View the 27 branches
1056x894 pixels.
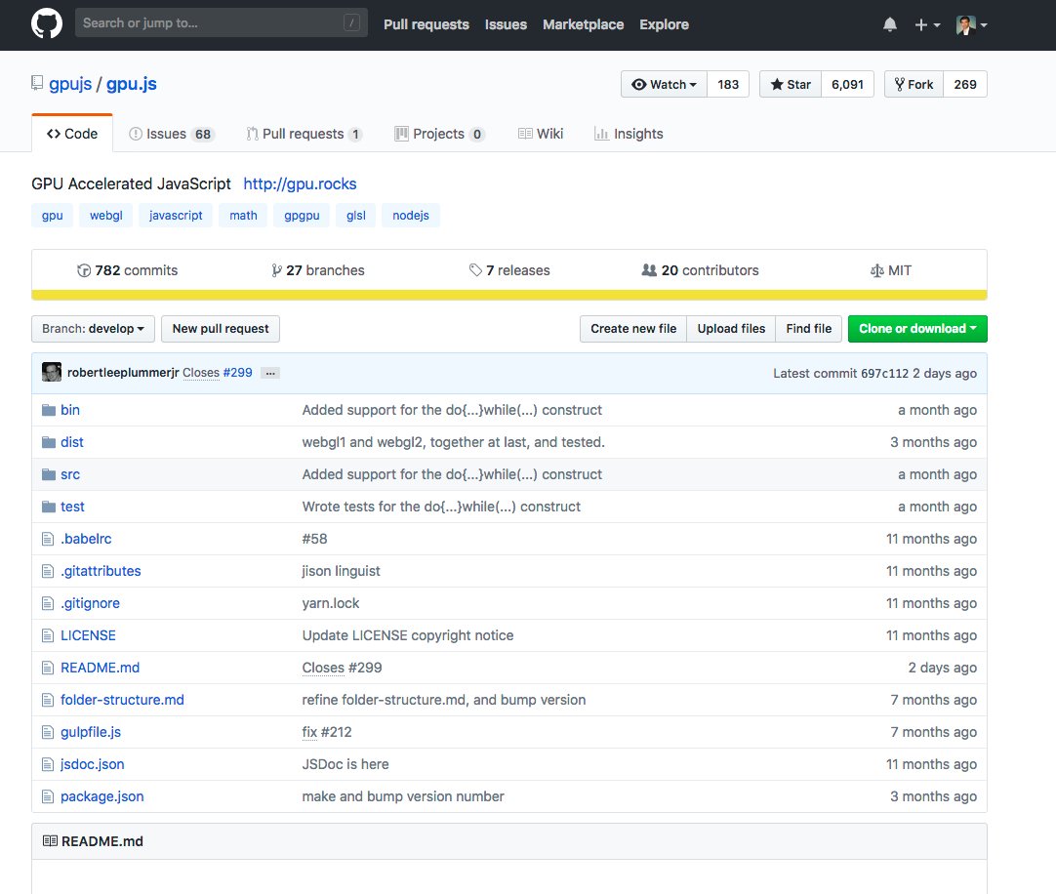(x=317, y=270)
